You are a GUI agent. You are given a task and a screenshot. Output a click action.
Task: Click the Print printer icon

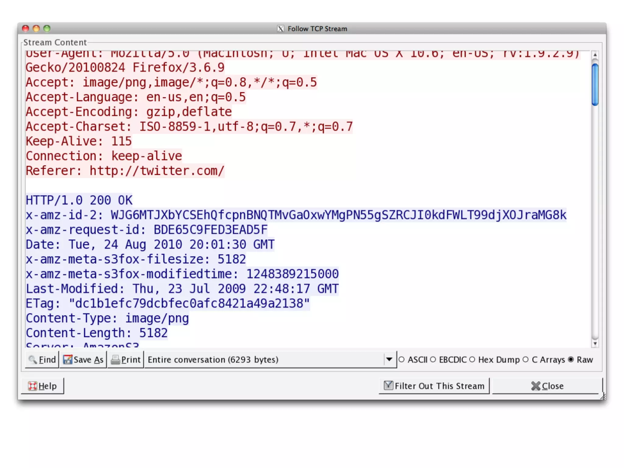(x=115, y=360)
